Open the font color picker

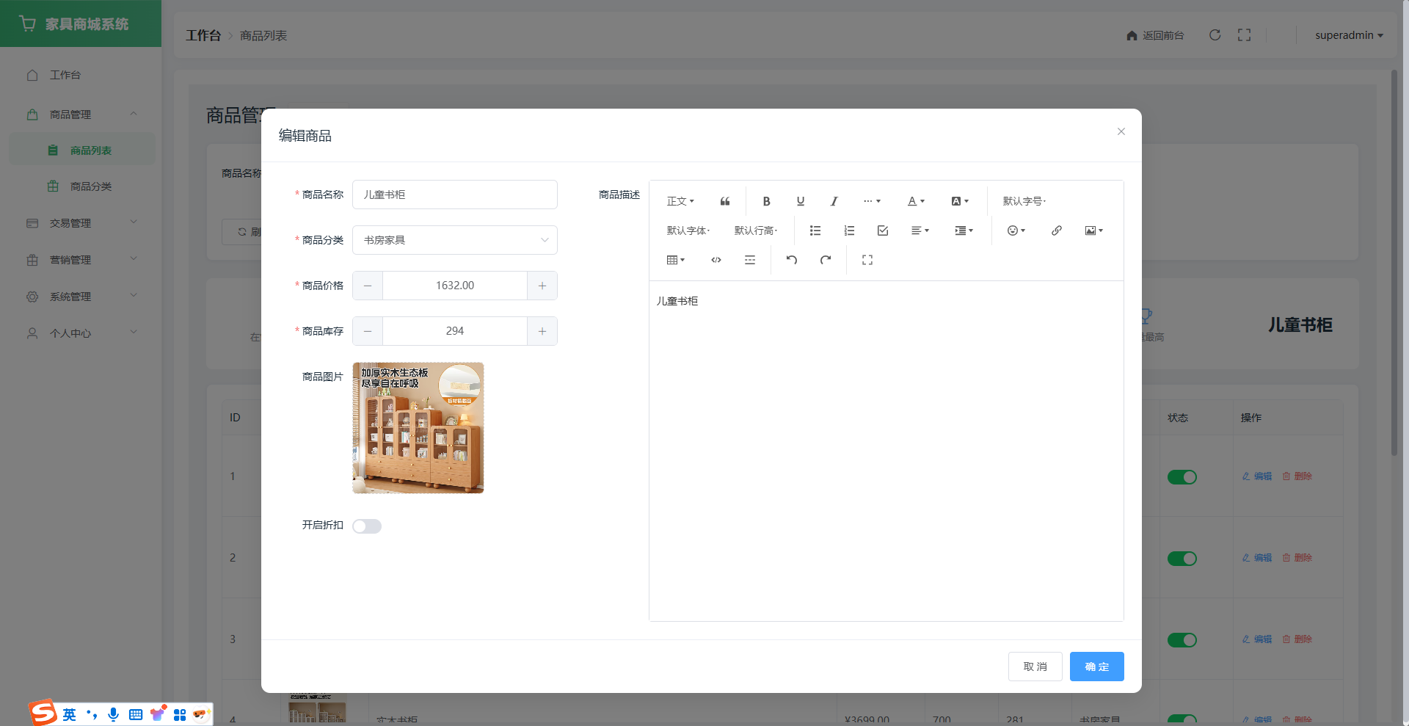(x=916, y=201)
